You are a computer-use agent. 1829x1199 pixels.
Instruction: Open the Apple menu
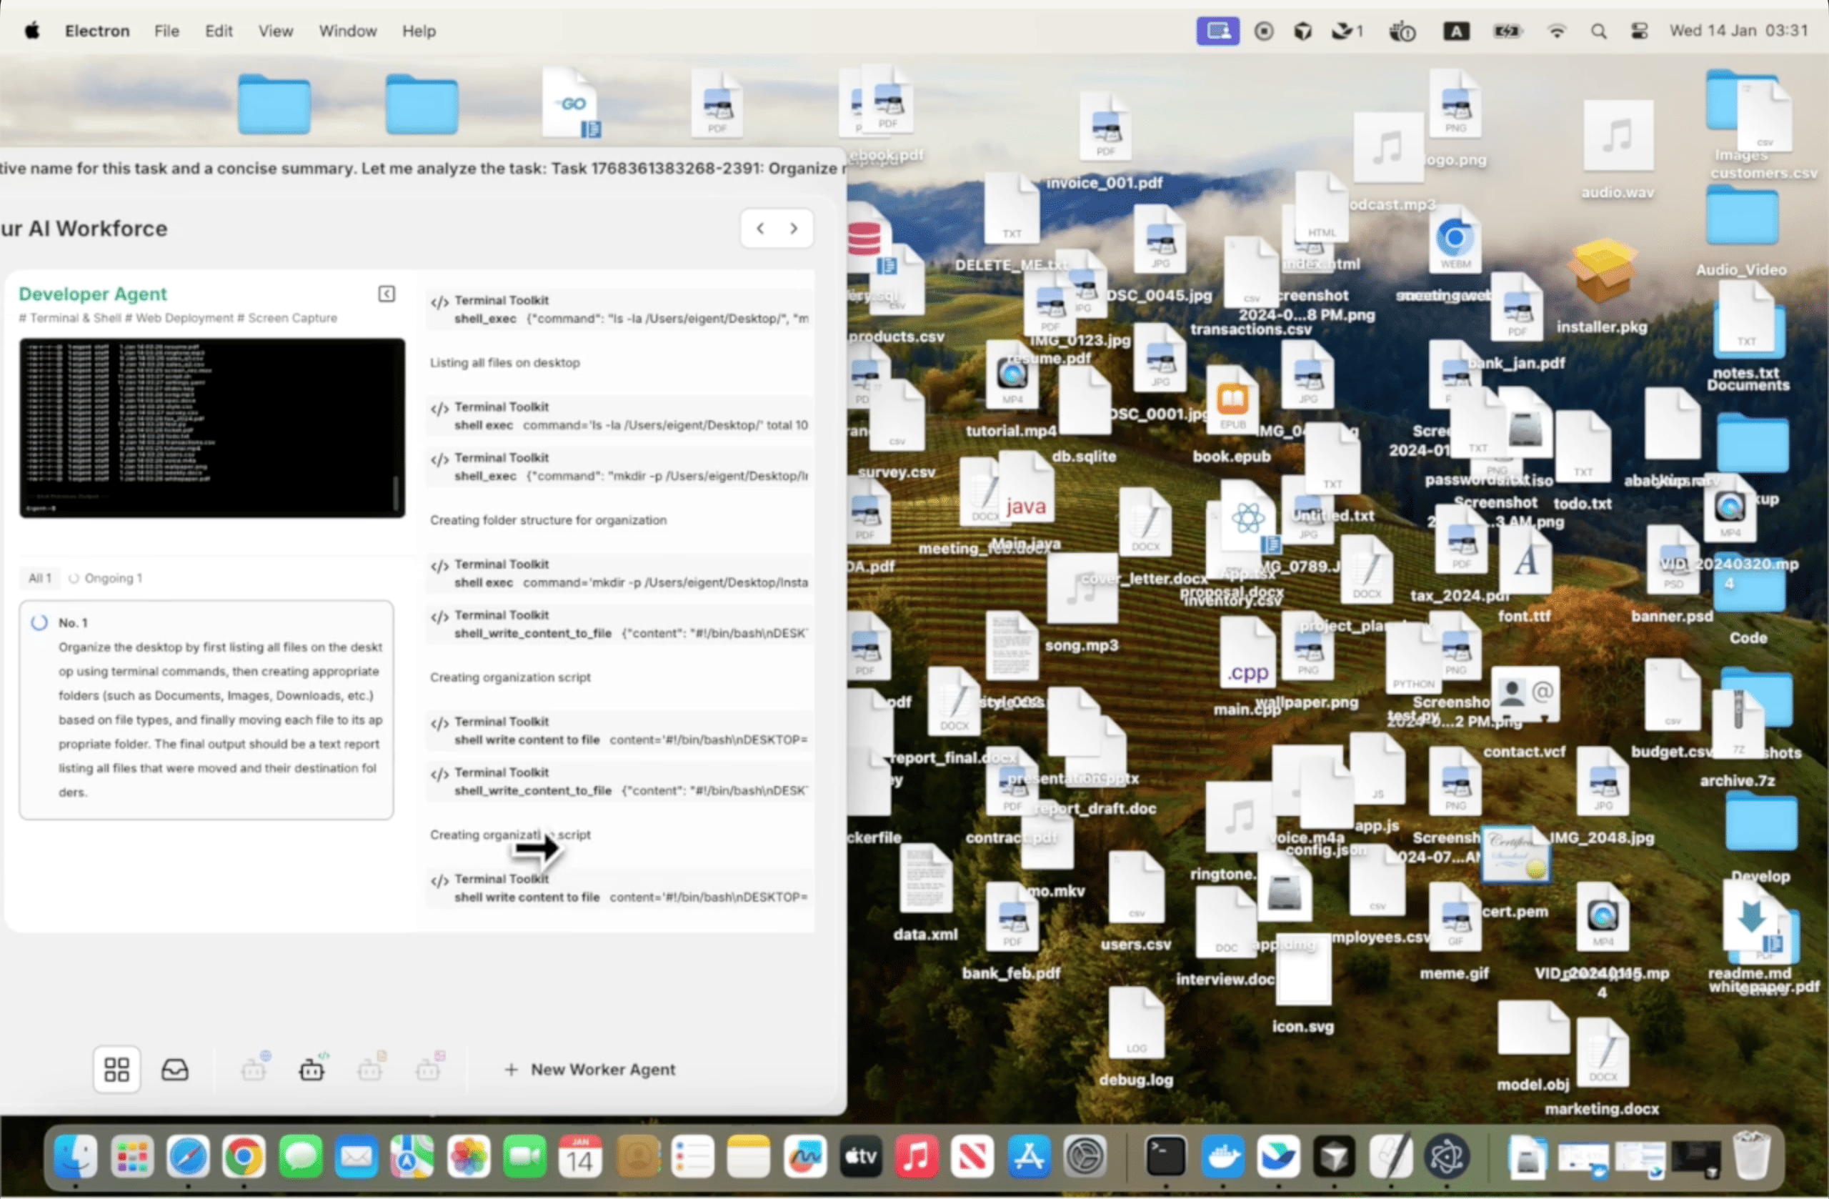pos(32,31)
